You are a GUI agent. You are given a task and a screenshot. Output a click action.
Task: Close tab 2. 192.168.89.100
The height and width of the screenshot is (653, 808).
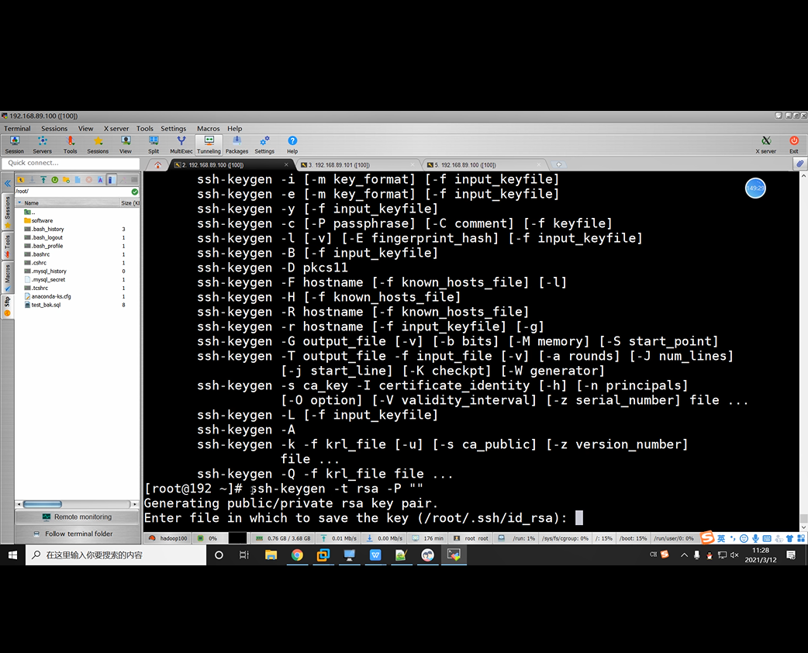[x=286, y=165]
